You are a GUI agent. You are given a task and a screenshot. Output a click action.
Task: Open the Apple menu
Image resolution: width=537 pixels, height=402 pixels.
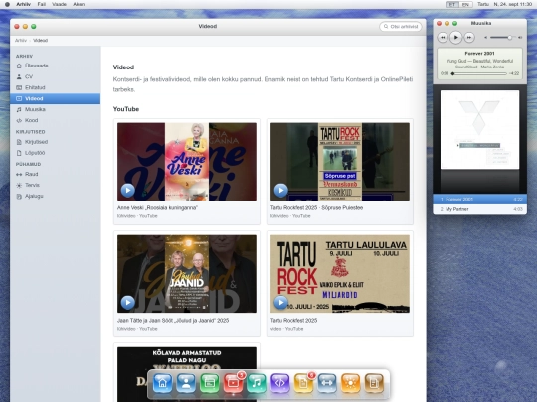(x=7, y=4)
